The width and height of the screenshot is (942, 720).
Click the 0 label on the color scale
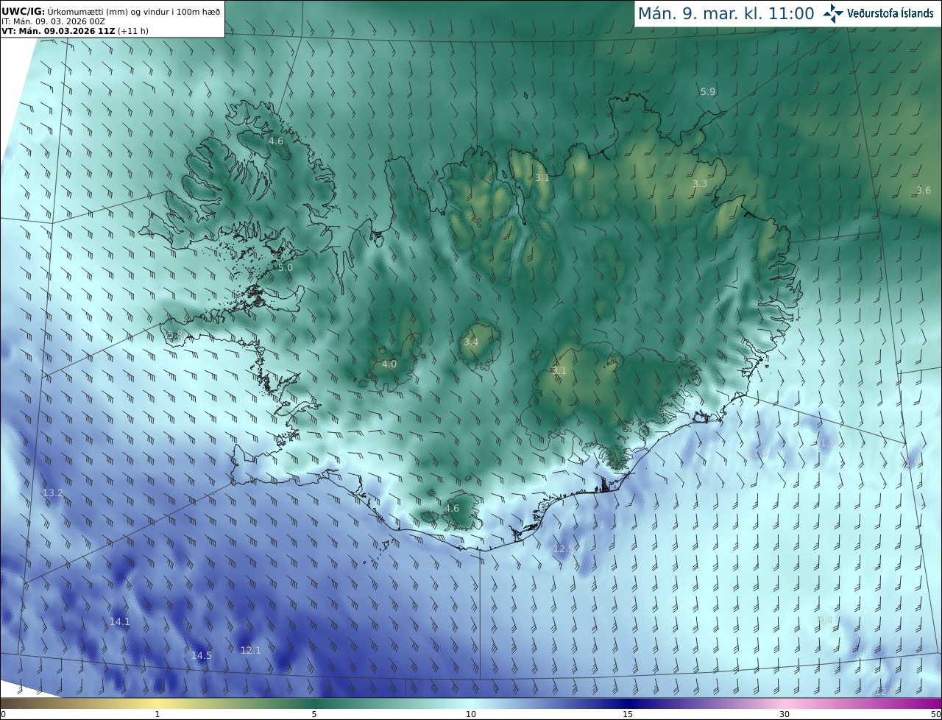point(3,714)
